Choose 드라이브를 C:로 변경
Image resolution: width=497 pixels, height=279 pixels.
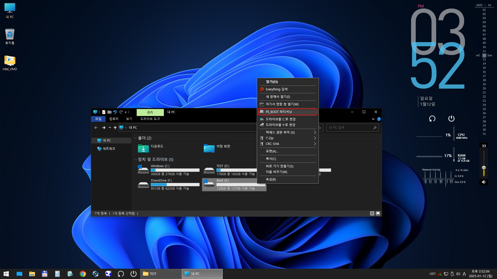tap(288, 119)
